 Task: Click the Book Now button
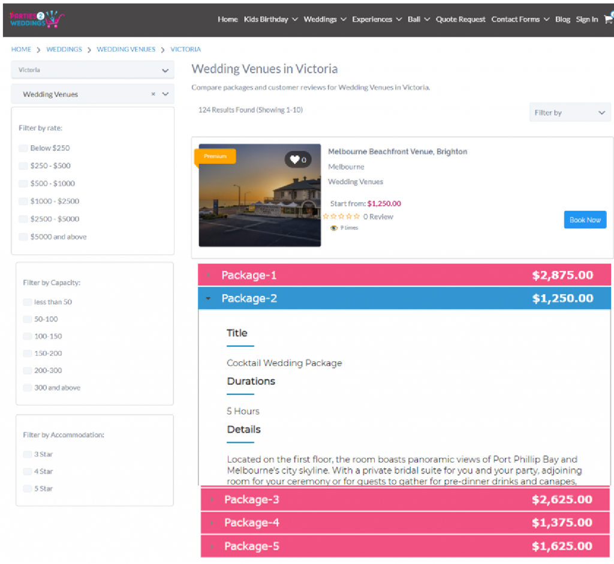[585, 220]
